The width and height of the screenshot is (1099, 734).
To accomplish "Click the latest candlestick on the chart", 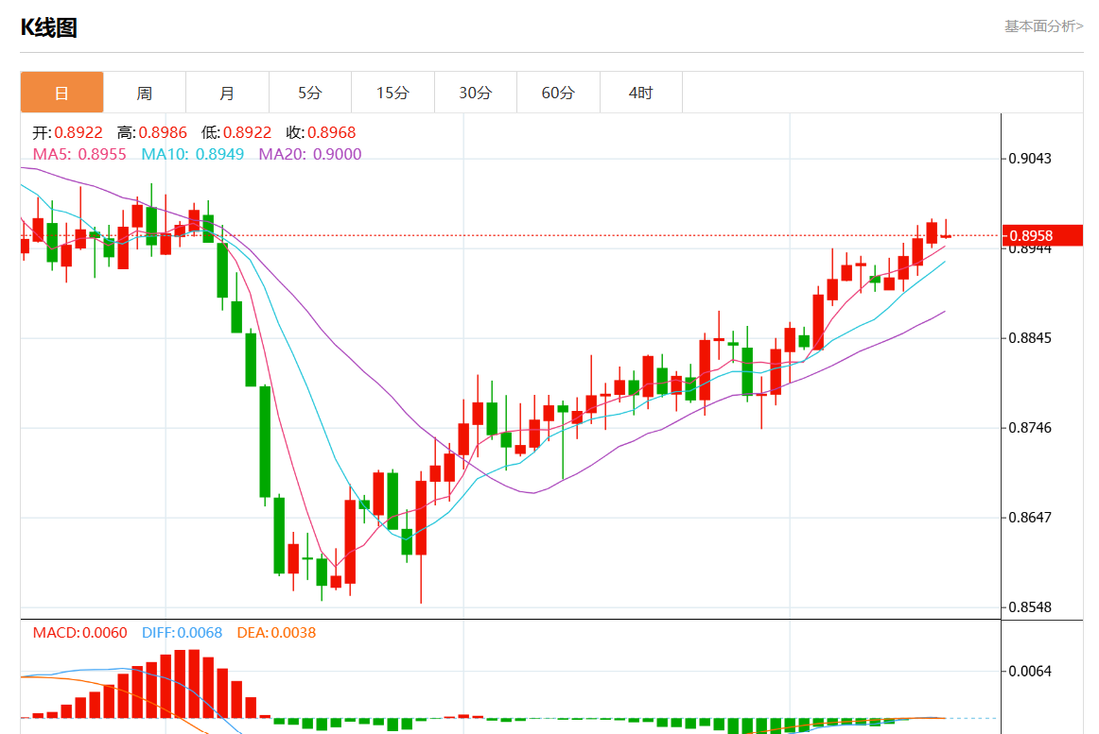I will (x=946, y=236).
